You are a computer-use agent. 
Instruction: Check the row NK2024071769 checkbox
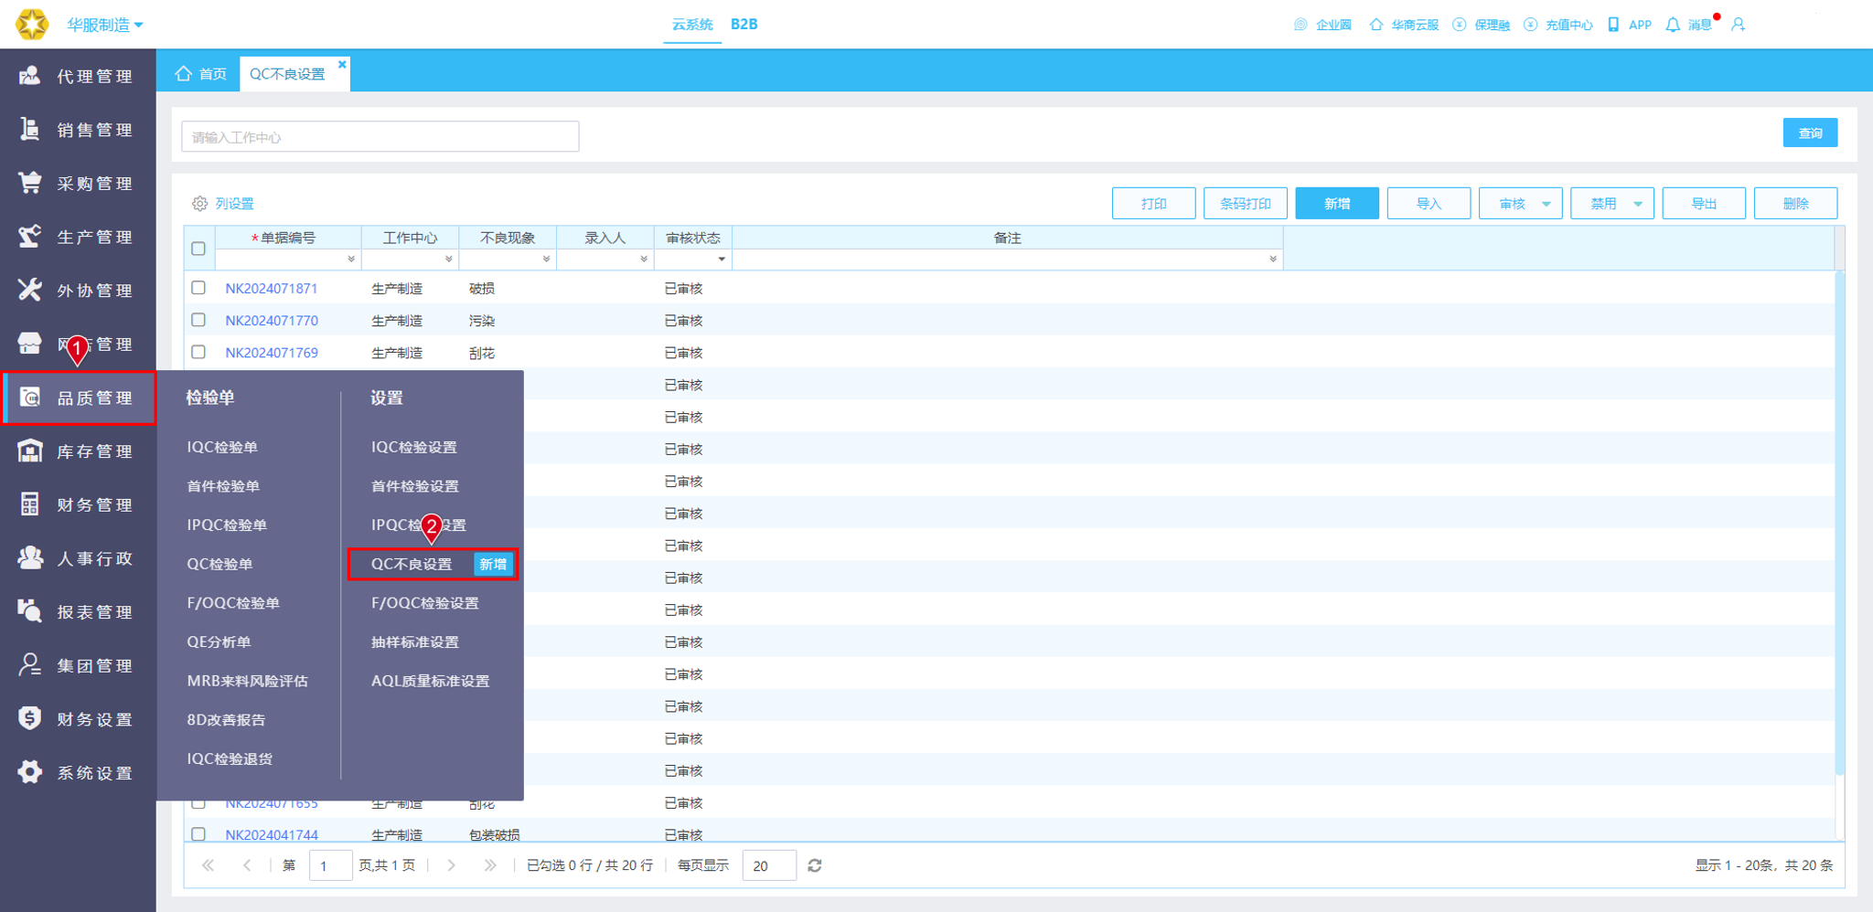coord(198,352)
